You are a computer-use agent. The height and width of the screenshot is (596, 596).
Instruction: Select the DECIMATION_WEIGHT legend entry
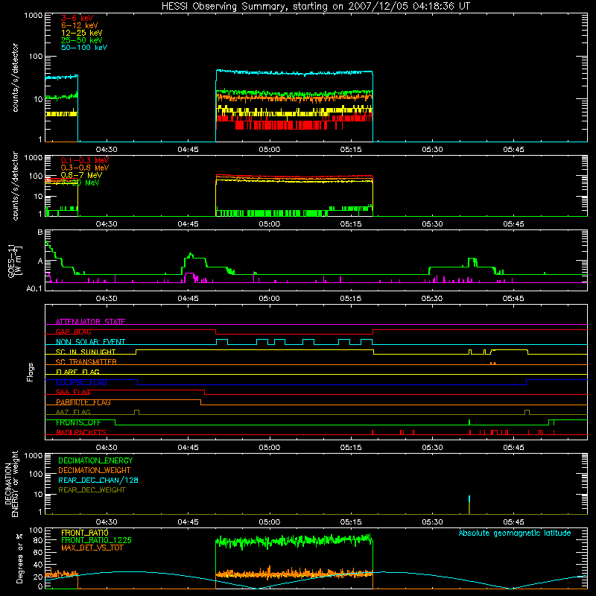pyautogui.click(x=95, y=470)
